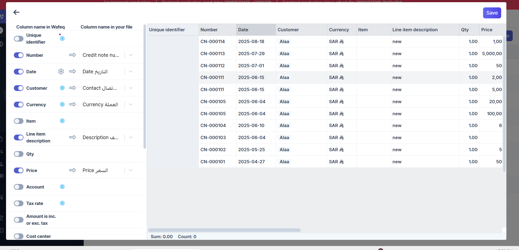
Task: Disable the Number column toggle
Action: pos(19,55)
